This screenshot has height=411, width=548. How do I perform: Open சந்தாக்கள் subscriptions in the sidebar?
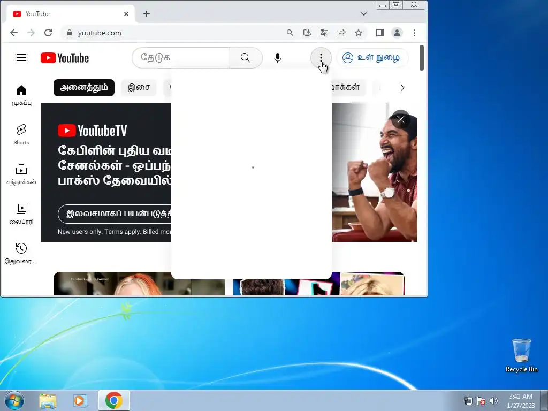[x=21, y=174]
